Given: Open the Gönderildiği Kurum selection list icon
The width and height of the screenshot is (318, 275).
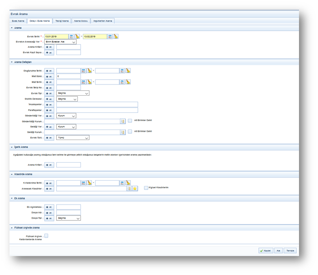Looking at the screenshot, I should (x=122, y=121).
